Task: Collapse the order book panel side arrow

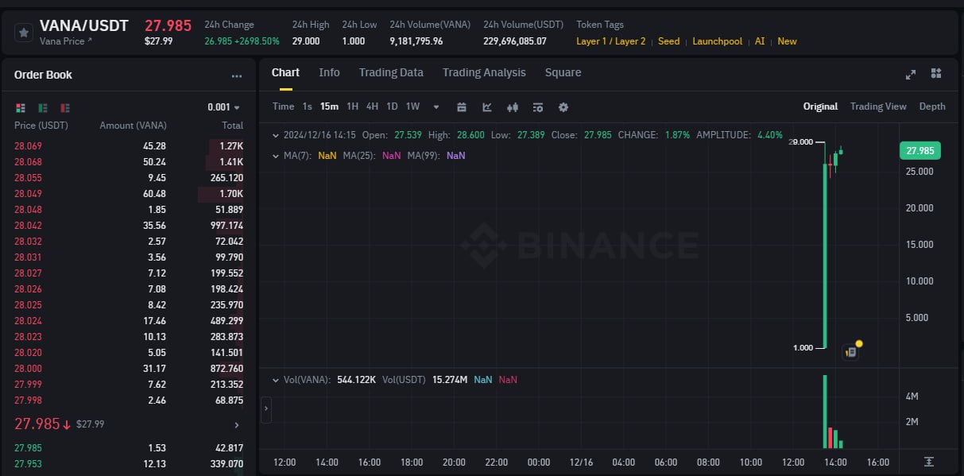Action: point(266,411)
